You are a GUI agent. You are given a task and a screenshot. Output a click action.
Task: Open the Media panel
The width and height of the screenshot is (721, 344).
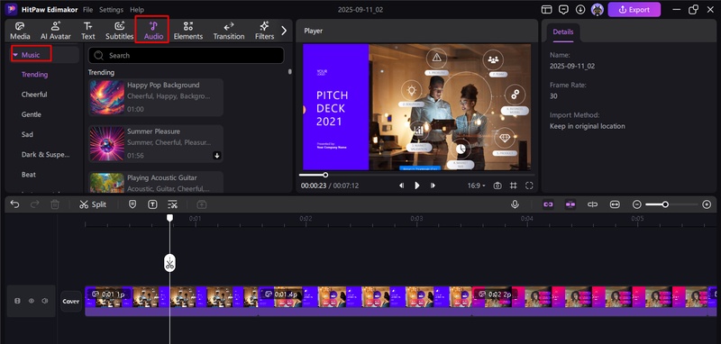20,31
